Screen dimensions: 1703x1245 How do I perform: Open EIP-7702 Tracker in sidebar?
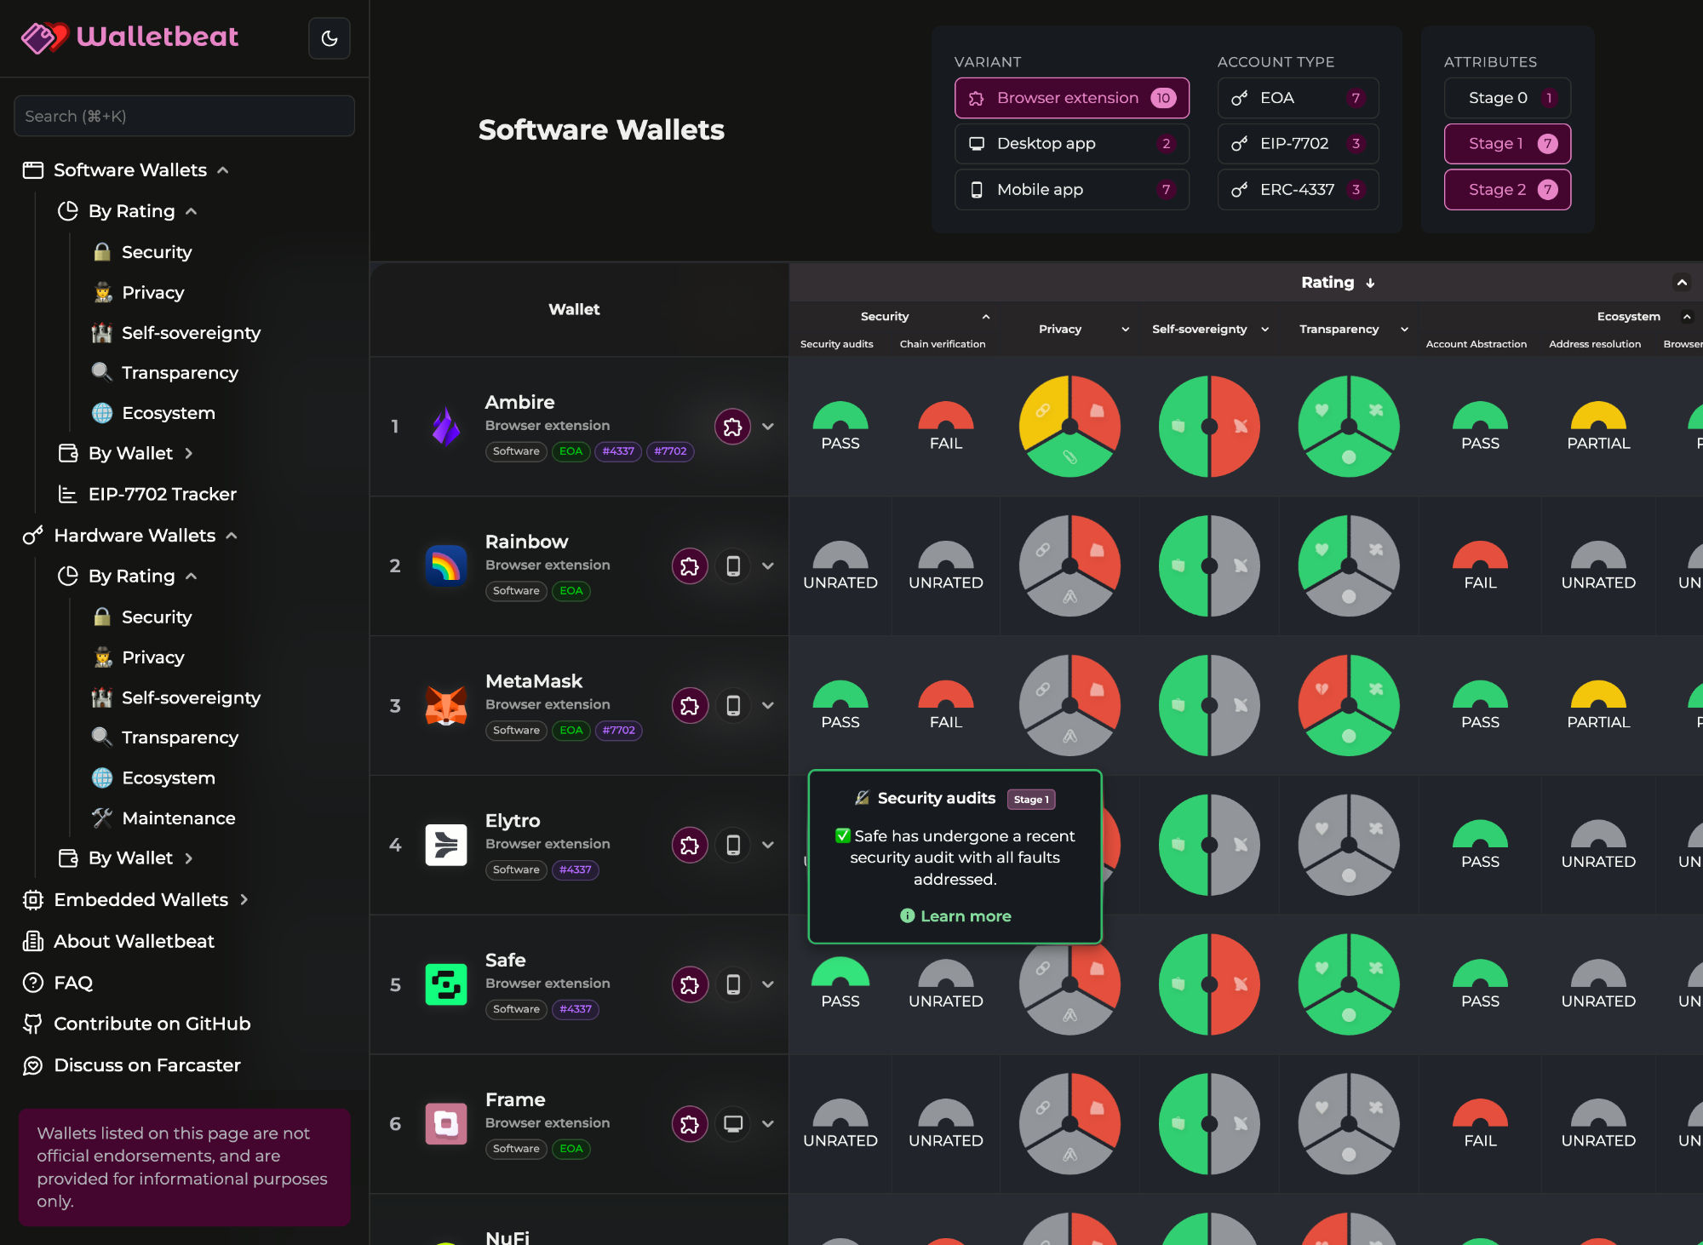tap(162, 494)
